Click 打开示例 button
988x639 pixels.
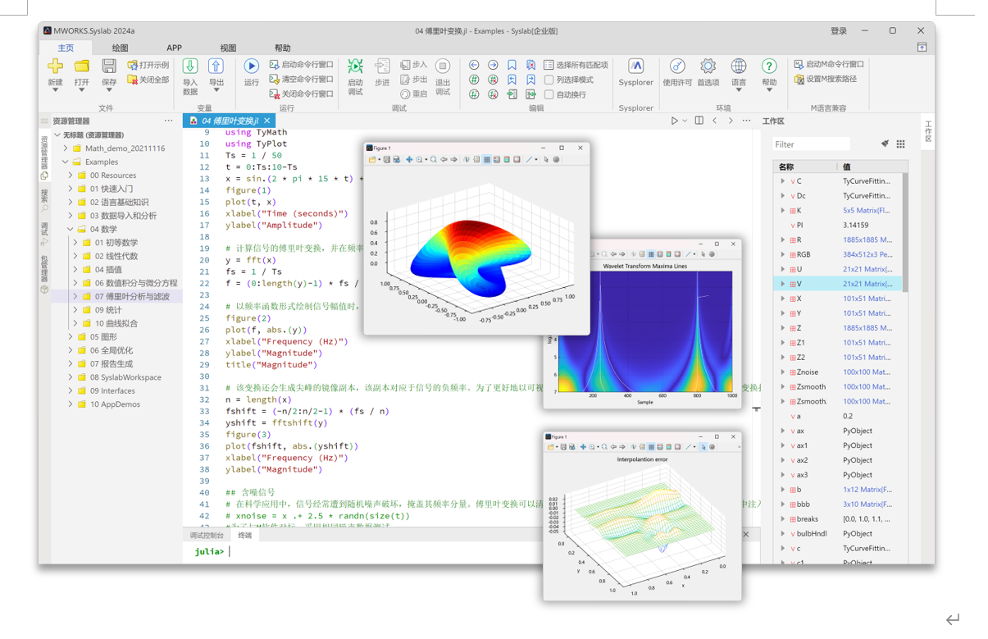148,65
